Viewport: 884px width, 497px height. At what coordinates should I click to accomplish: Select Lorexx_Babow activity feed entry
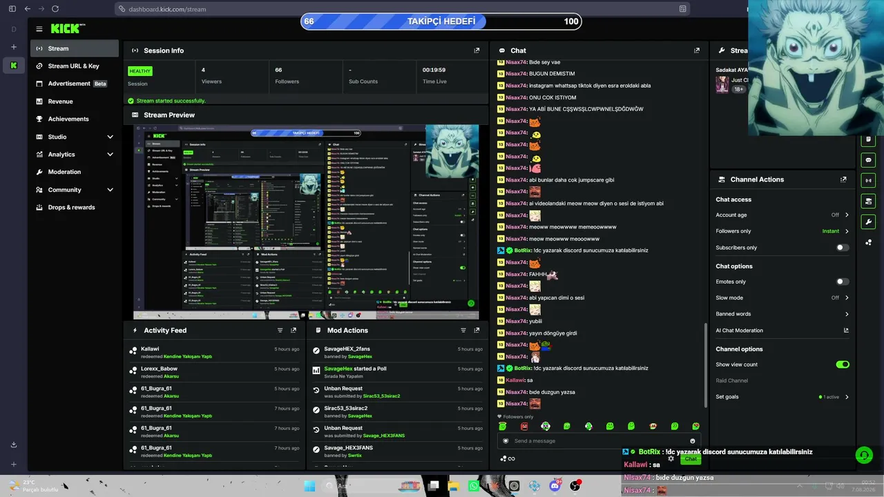[x=215, y=372]
